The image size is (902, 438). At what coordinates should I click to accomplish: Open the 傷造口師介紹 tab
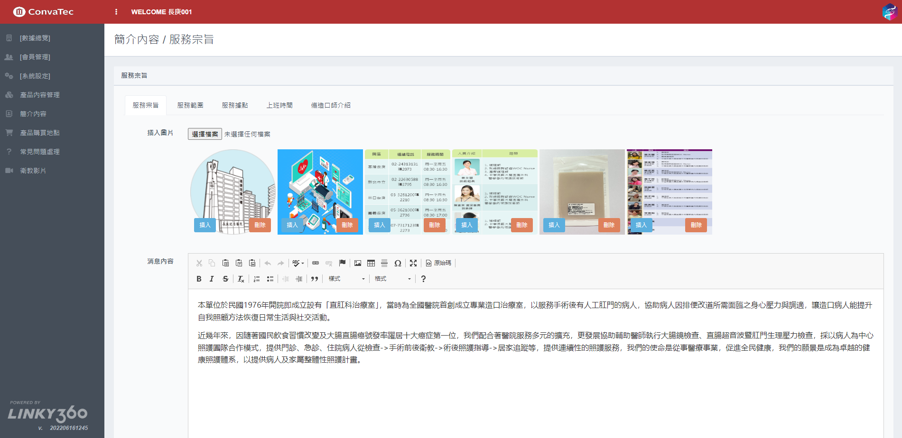coord(331,105)
